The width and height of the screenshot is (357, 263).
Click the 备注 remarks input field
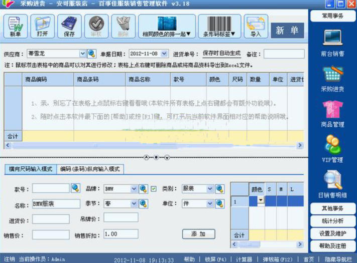(284, 54)
